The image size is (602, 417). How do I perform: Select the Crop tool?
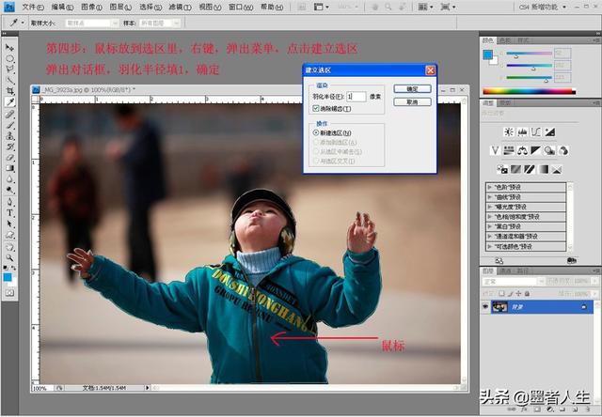(9, 90)
